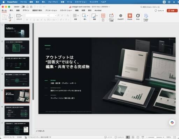This screenshot has height=139, width=179.
Task: Click the Create a PDF button
Action: 146,17
